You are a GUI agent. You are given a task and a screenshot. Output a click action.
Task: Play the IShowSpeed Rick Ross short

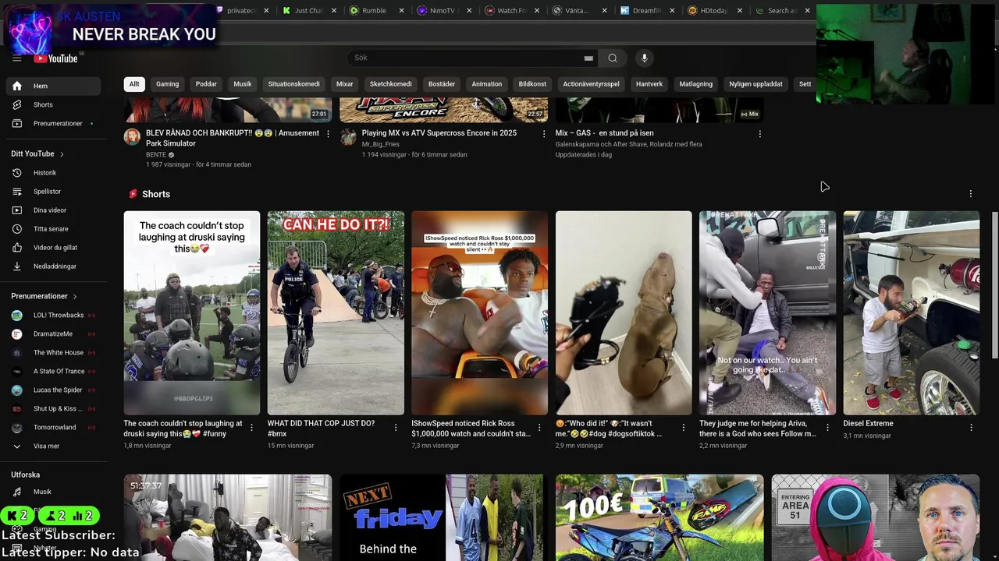pos(480,312)
